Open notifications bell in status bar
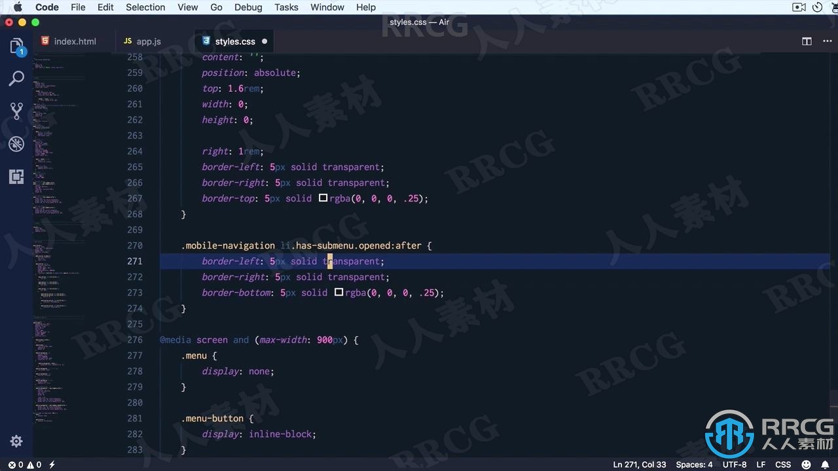This screenshot has width=838, height=471. coord(824,464)
